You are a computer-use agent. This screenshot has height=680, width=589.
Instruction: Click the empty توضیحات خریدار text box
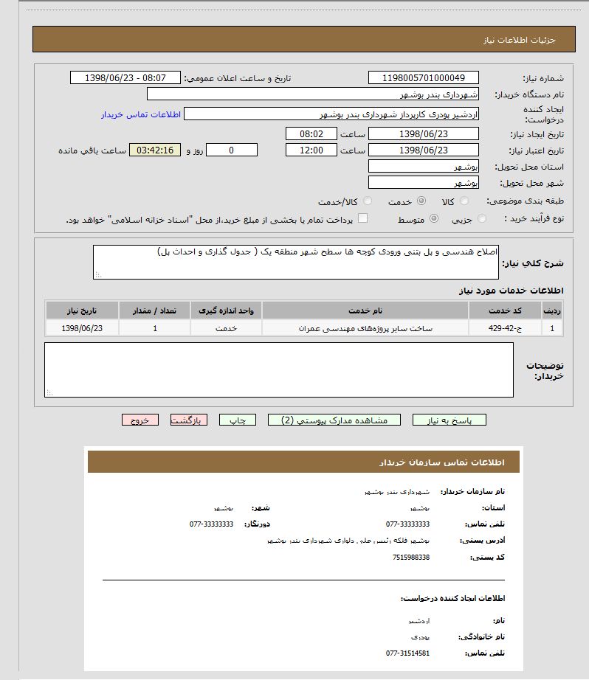click(x=279, y=370)
